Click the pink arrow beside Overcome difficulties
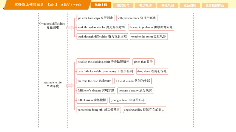Image resolution: width=236 pixels, height=132 pixels. [x=70, y=28]
